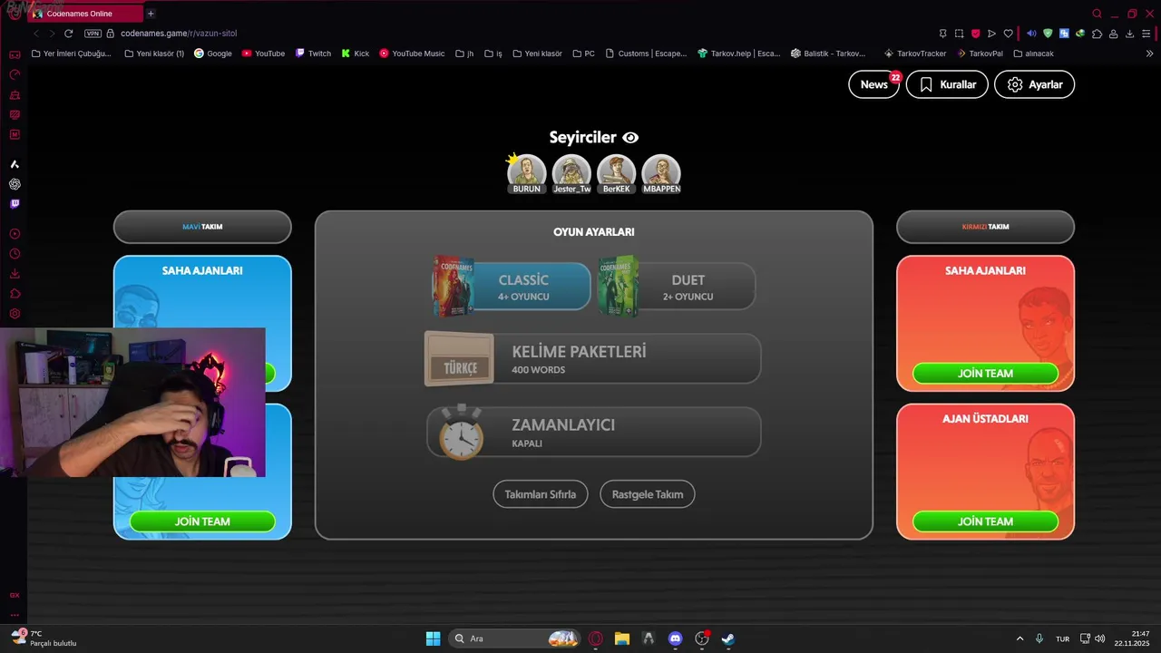Open the PC bookmark folder

(584, 54)
